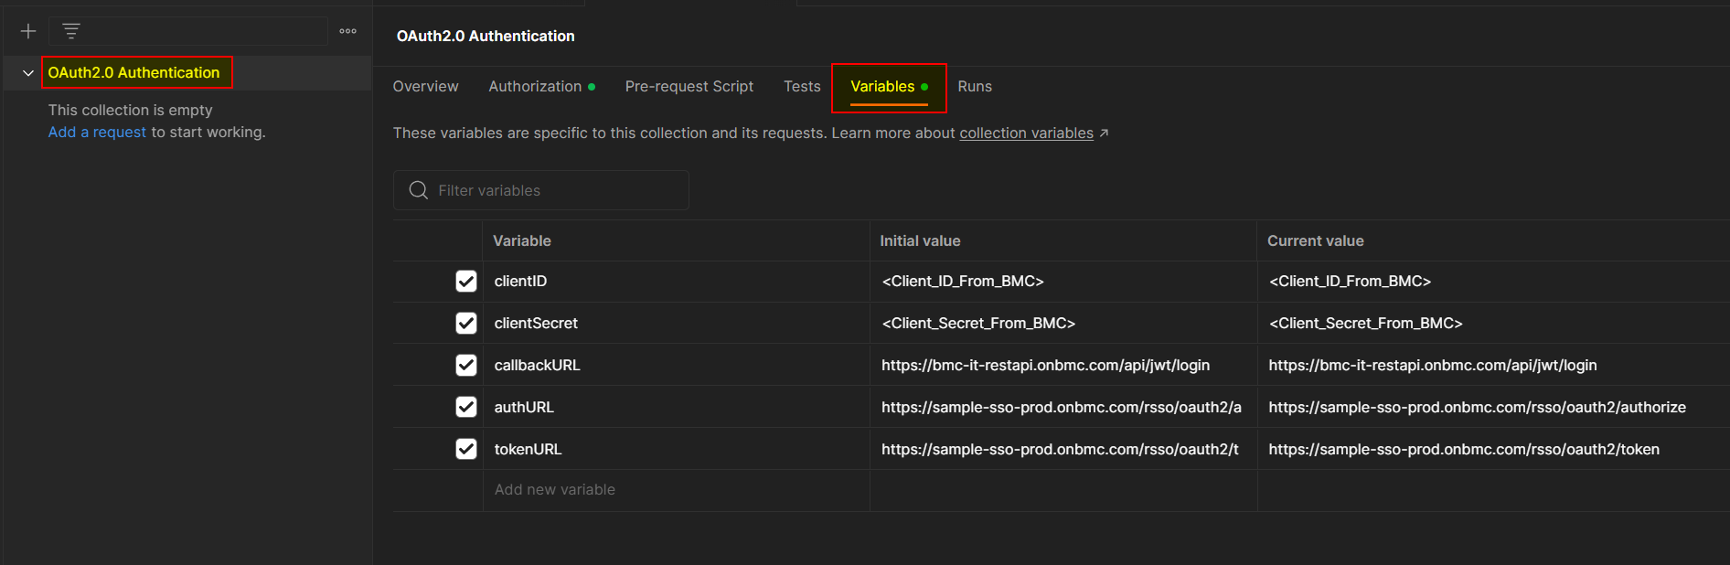Click the Add a request link
Image resolution: width=1730 pixels, height=565 pixels.
point(97,133)
